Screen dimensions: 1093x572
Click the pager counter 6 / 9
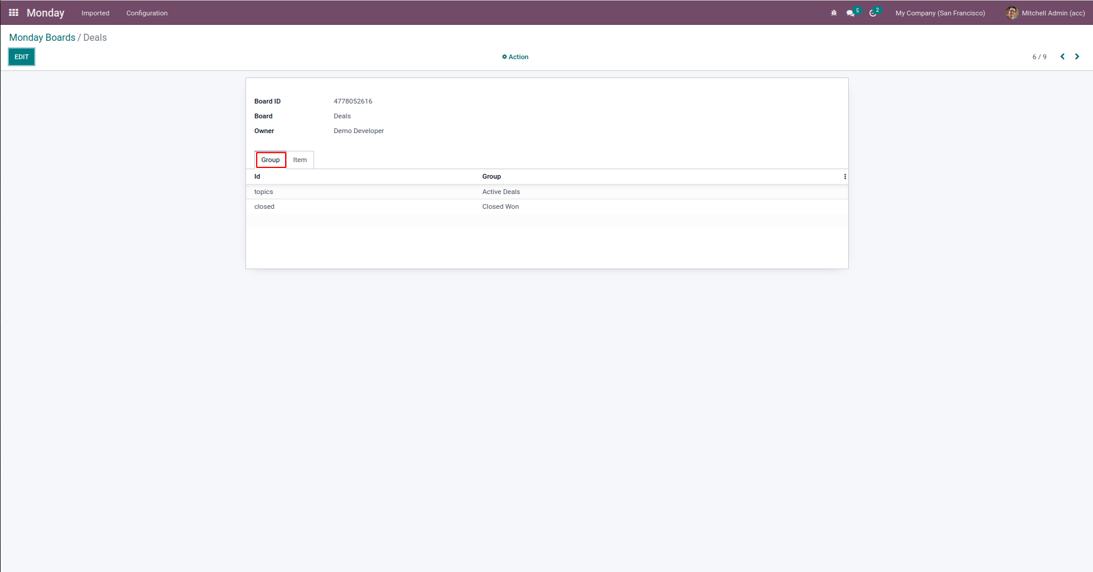(1040, 57)
